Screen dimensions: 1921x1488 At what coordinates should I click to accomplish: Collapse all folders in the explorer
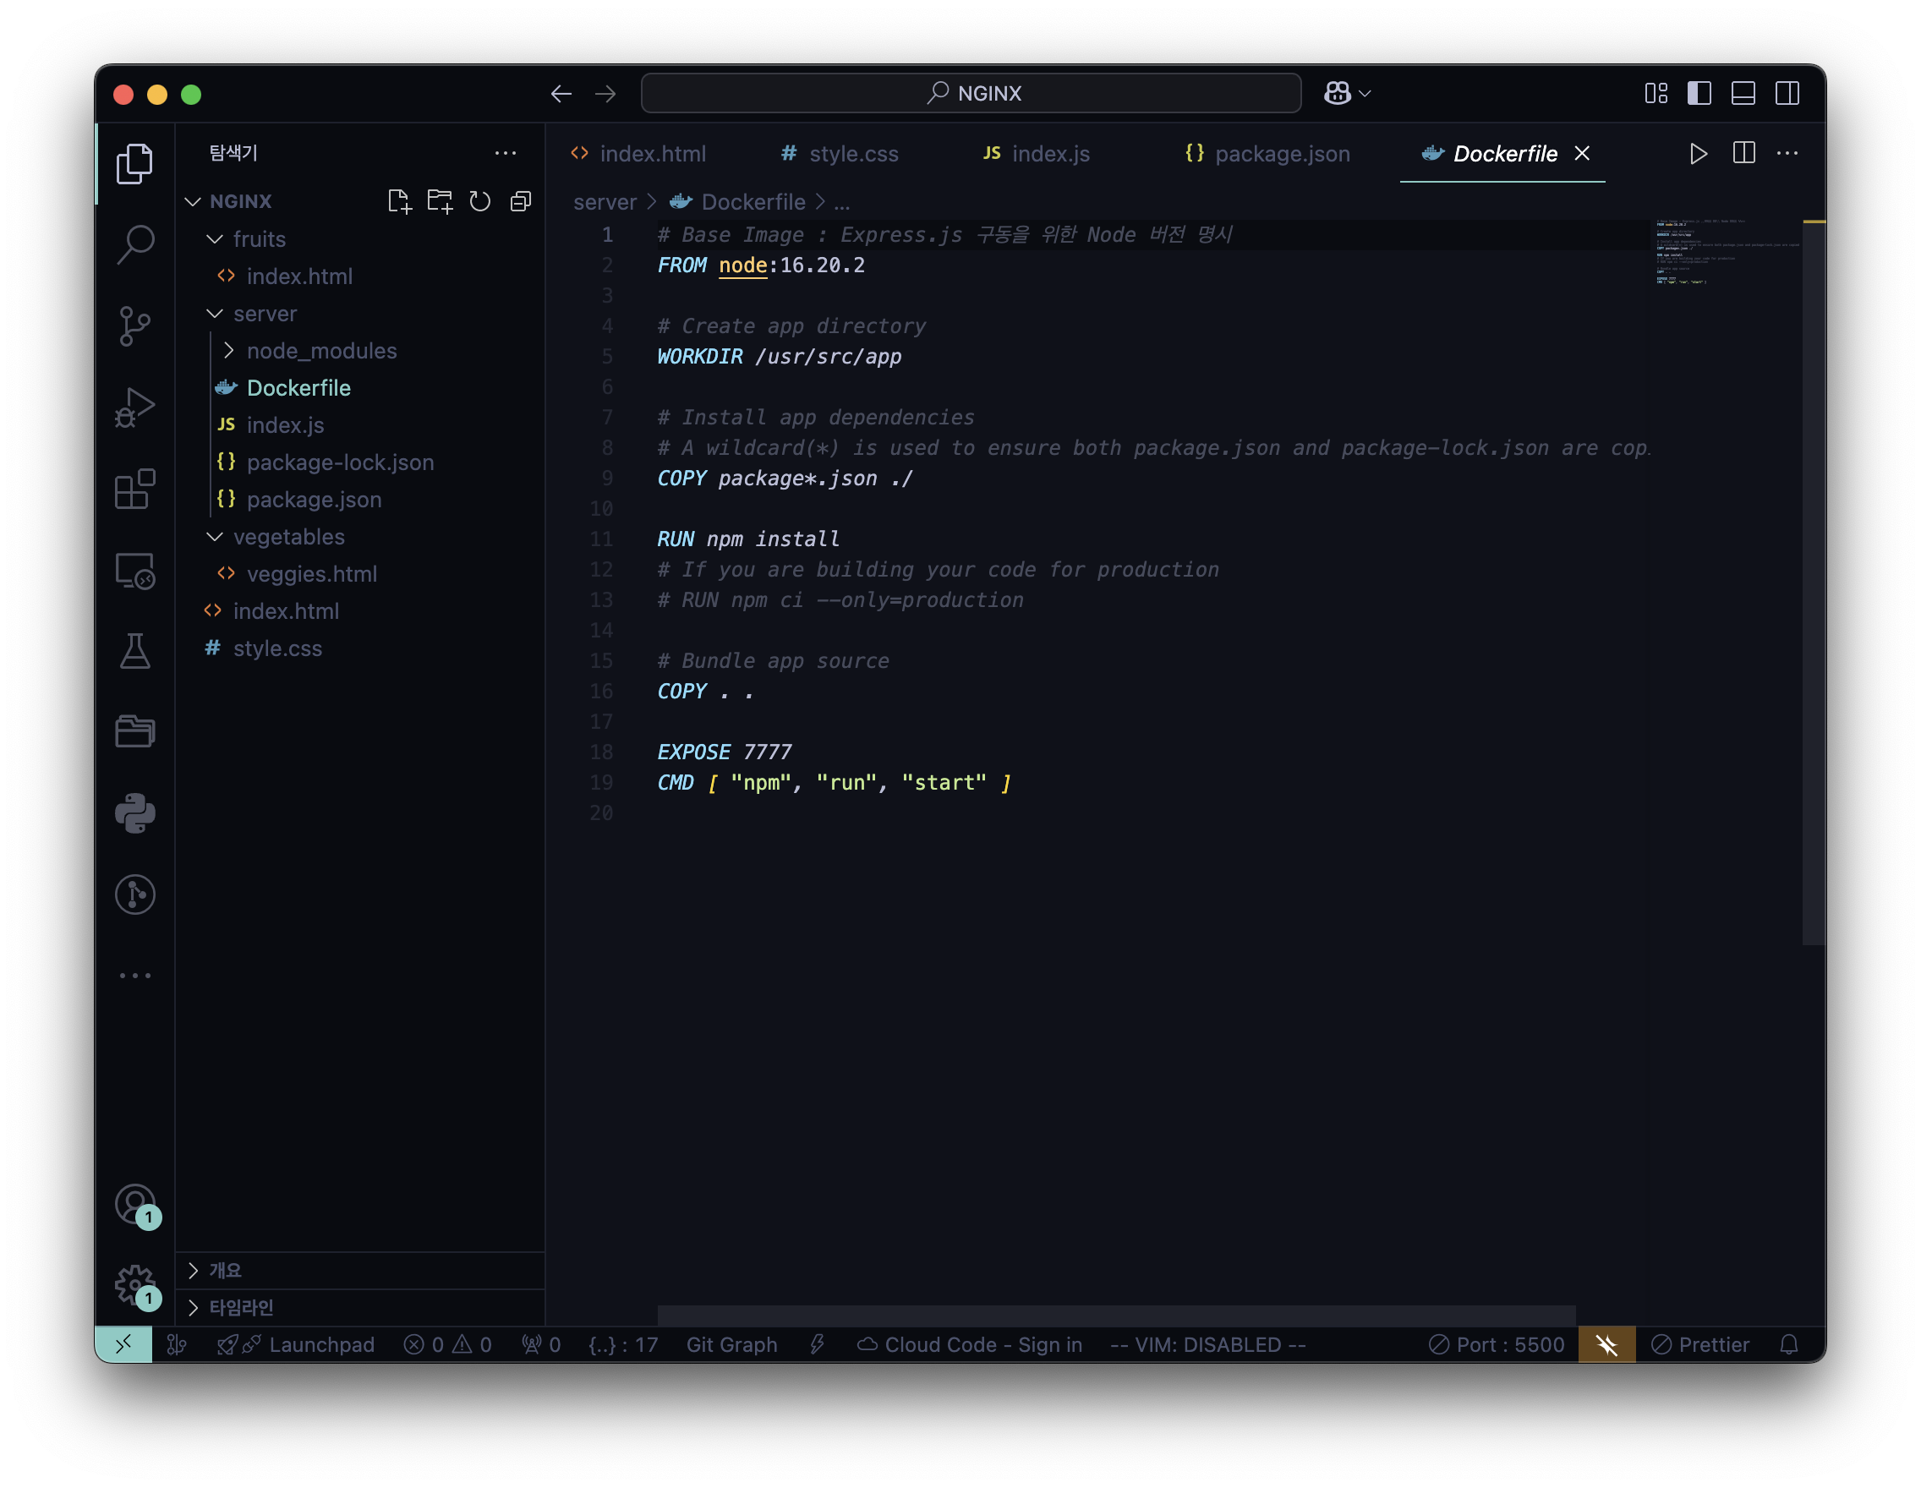point(521,201)
